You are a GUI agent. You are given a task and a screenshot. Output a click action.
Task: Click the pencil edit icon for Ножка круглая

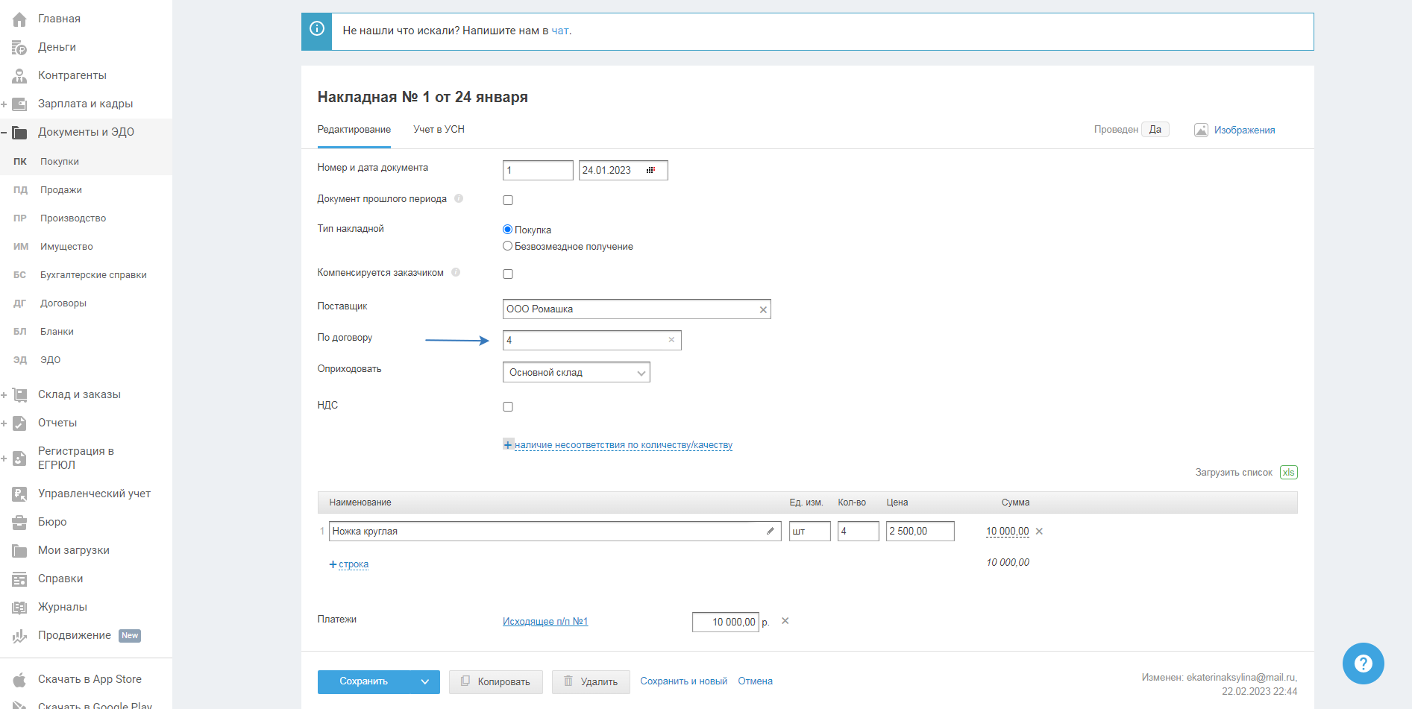pyautogui.click(x=771, y=531)
